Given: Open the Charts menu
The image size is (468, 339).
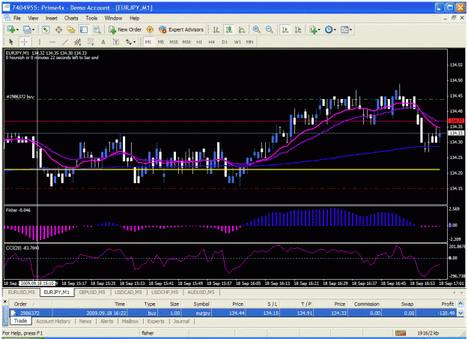Looking at the screenshot, I should point(71,18).
